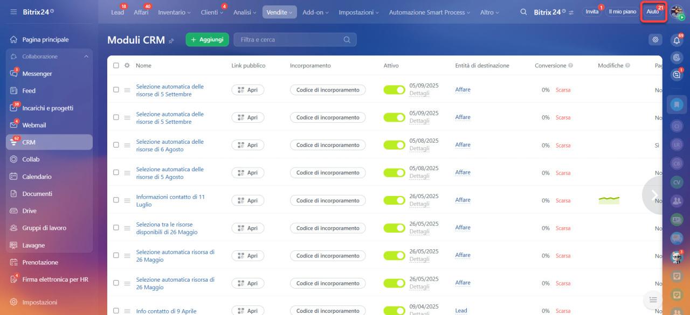Click the magnifier search icon in header
The height and width of the screenshot is (315, 690).
coord(523,12)
